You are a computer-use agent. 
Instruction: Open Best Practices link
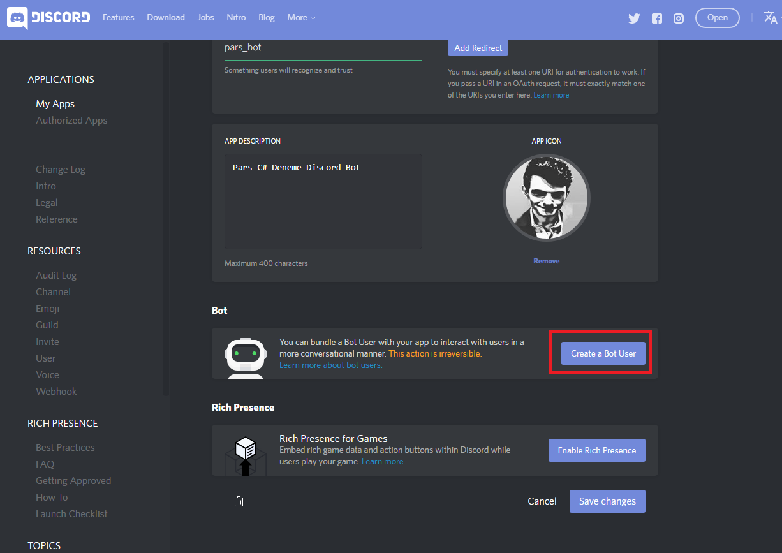point(65,448)
